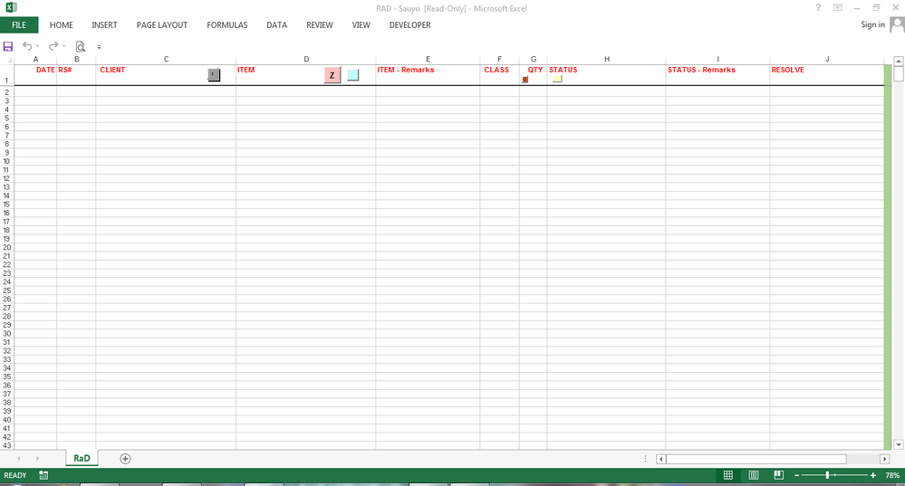Switch to Page Layout view
The width and height of the screenshot is (905, 486).
pyautogui.click(x=754, y=475)
